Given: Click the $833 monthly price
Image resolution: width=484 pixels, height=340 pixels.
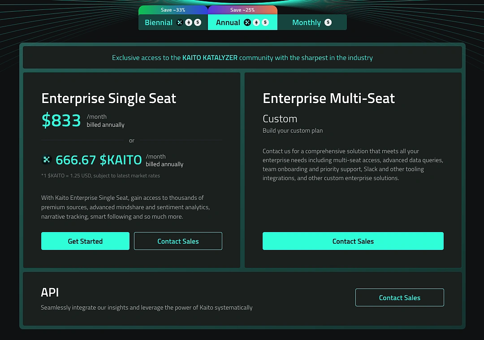Looking at the screenshot, I should (61, 120).
